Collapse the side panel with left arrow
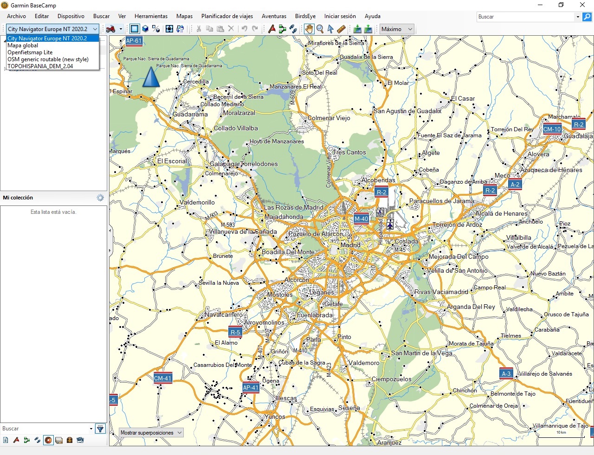 pyautogui.click(x=110, y=231)
